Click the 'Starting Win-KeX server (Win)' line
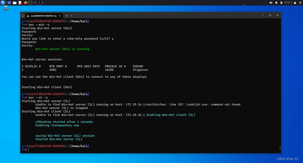 coord(47,28)
